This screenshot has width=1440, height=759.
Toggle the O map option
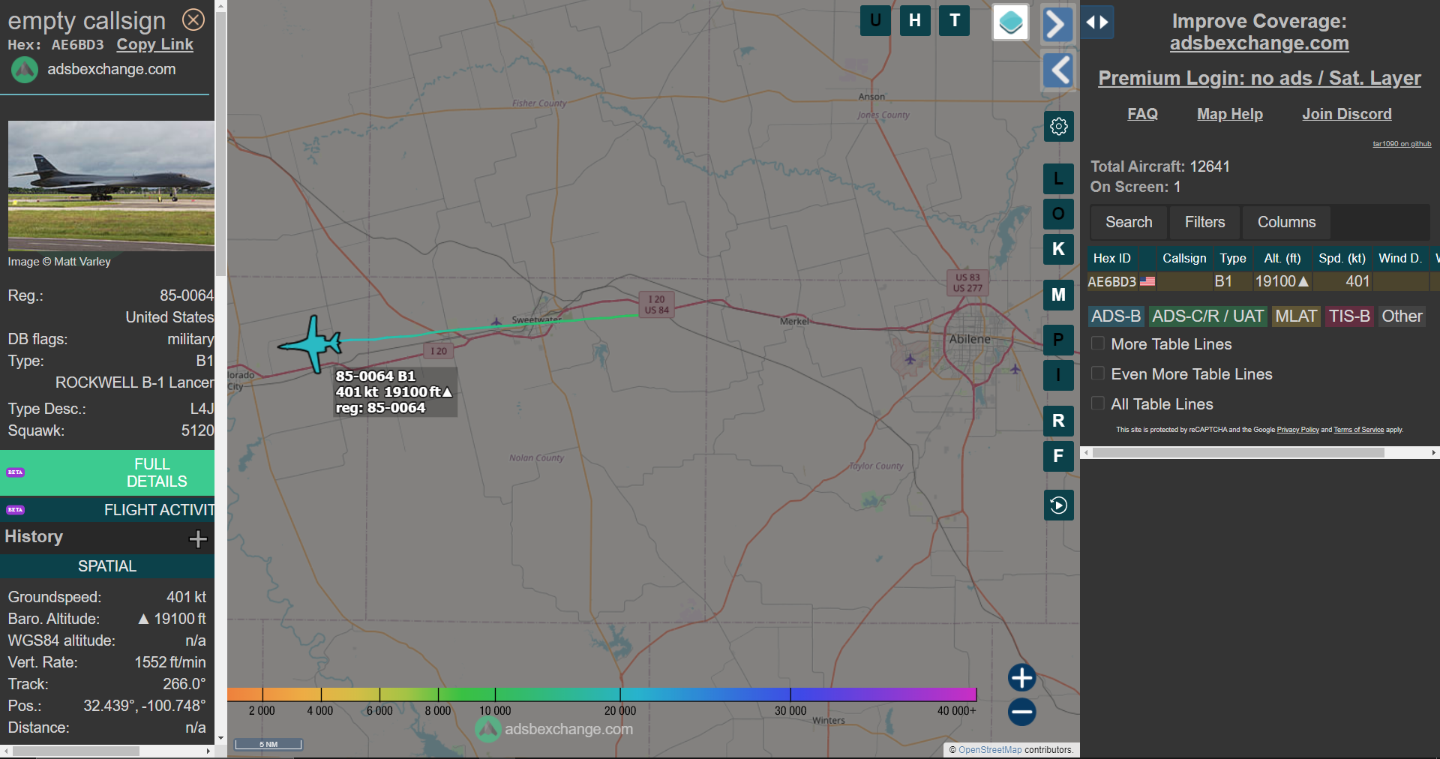click(x=1058, y=214)
